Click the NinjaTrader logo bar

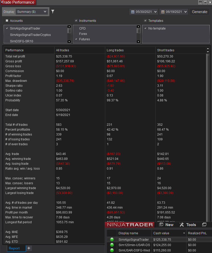pos(130,225)
